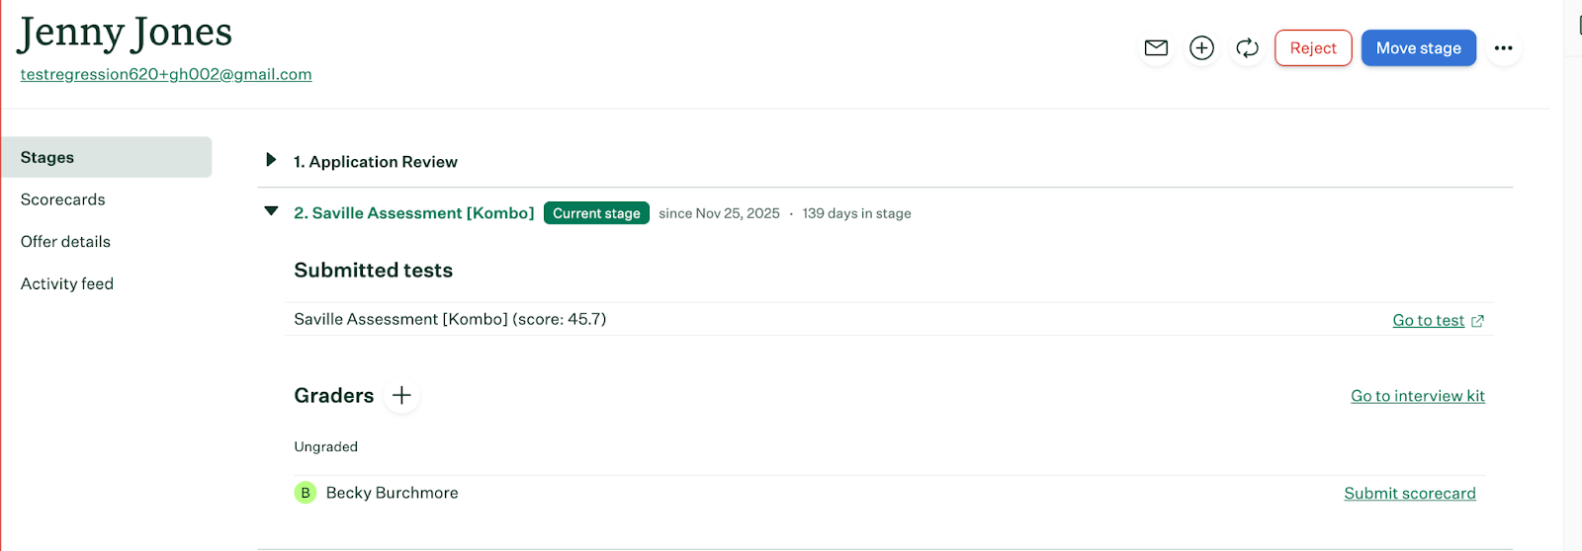The height and width of the screenshot is (551, 1582).
Task: Switch to the Scorecards tab
Action: [63, 199]
